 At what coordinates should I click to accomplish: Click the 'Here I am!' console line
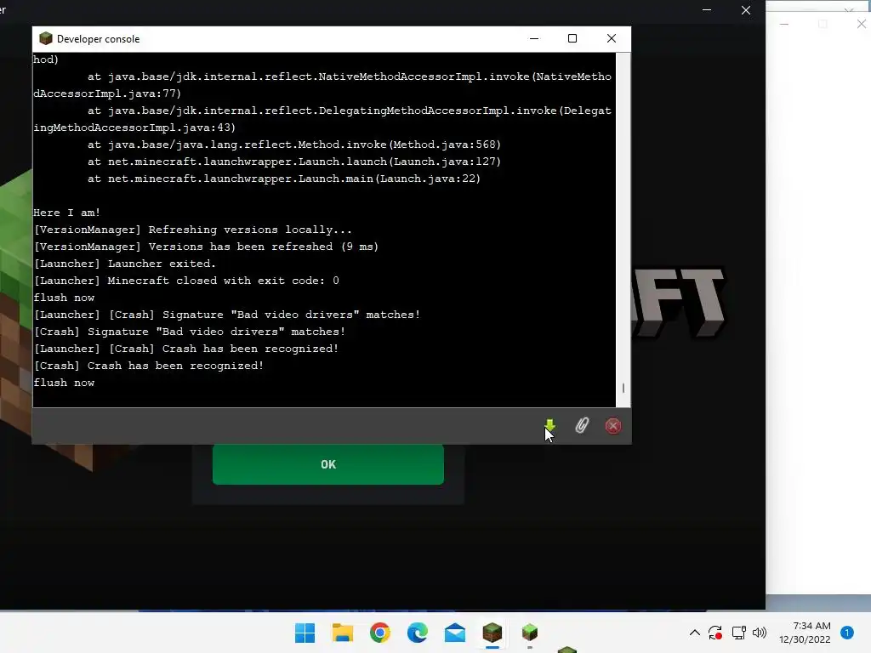66,213
